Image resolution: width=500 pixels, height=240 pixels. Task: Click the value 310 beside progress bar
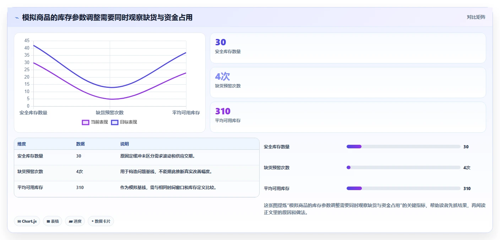(x=467, y=188)
